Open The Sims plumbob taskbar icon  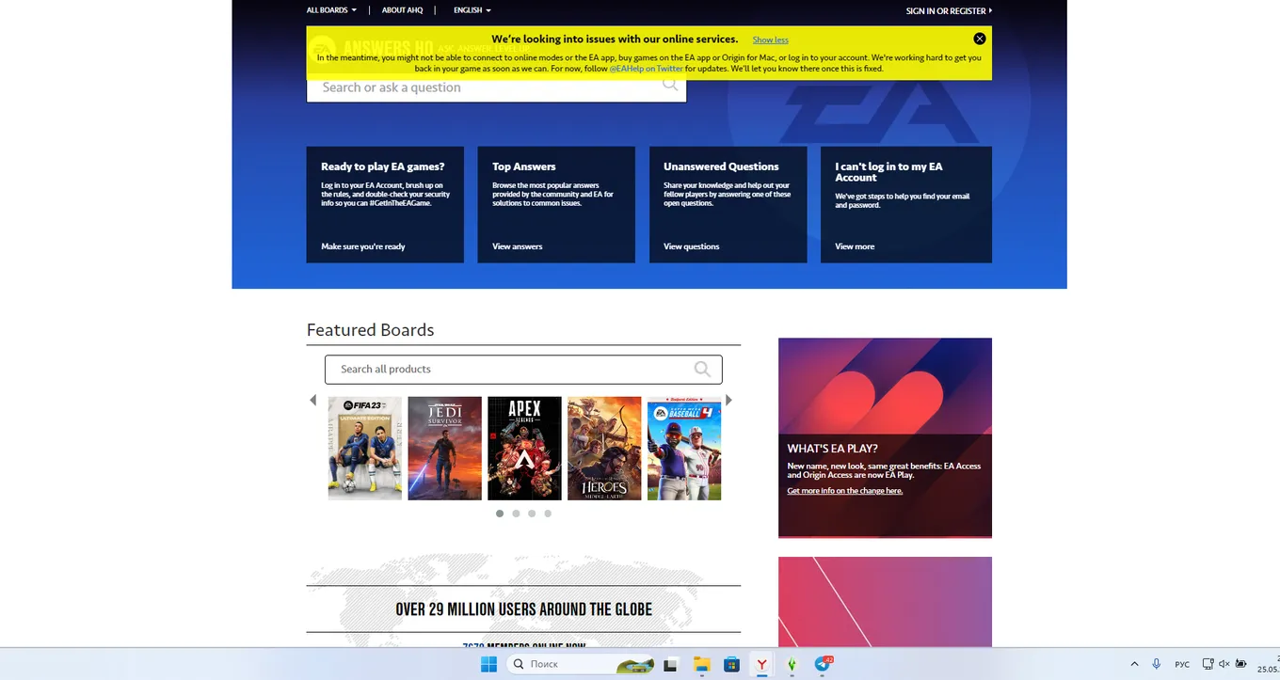pyautogui.click(x=792, y=664)
